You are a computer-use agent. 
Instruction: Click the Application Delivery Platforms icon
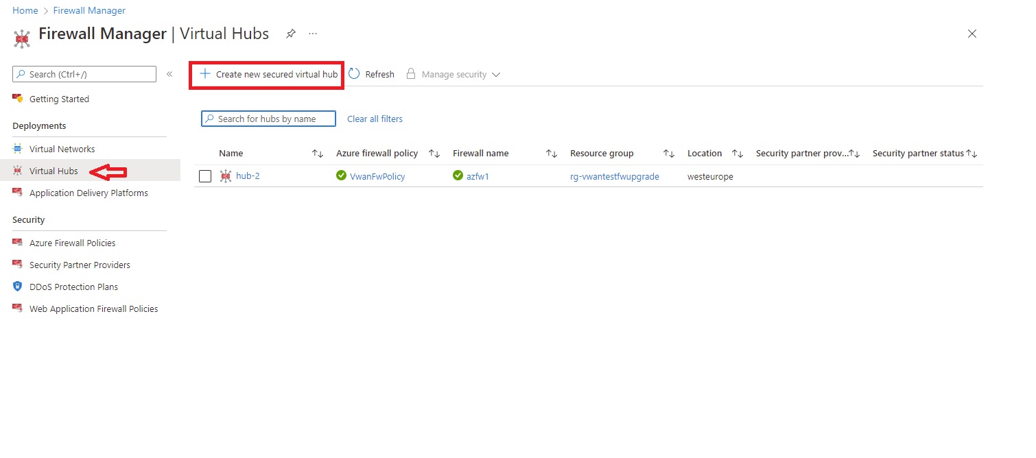point(18,193)
